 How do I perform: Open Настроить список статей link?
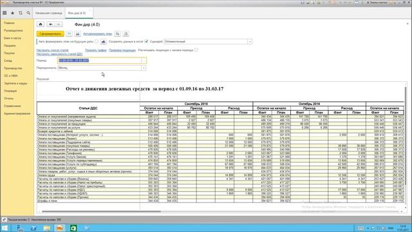point(52,50)
